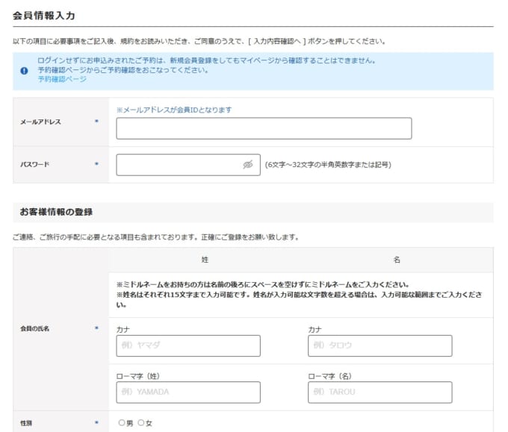This screenshot has width=508, height=432.
Task: Click the ※ミドルネーム instruction note text
Action: click(x=263, y=285)
